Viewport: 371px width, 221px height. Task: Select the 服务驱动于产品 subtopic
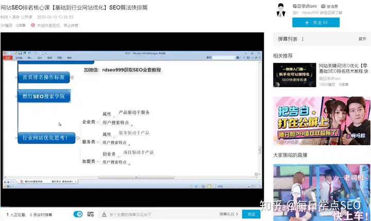point(134,133)
